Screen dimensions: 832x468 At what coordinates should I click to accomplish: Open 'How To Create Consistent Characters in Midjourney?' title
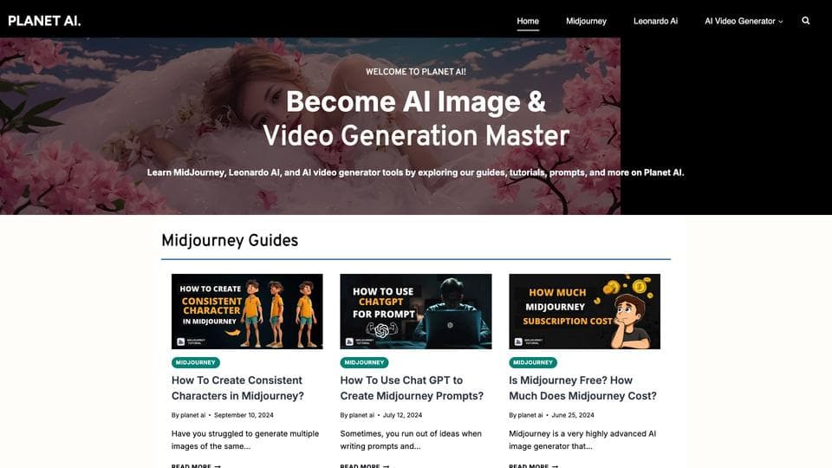(237, 388)
